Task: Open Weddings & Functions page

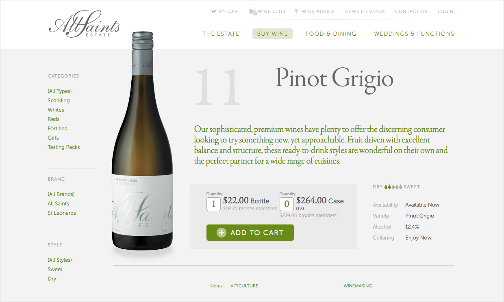Action: click(x=414, y=34)
